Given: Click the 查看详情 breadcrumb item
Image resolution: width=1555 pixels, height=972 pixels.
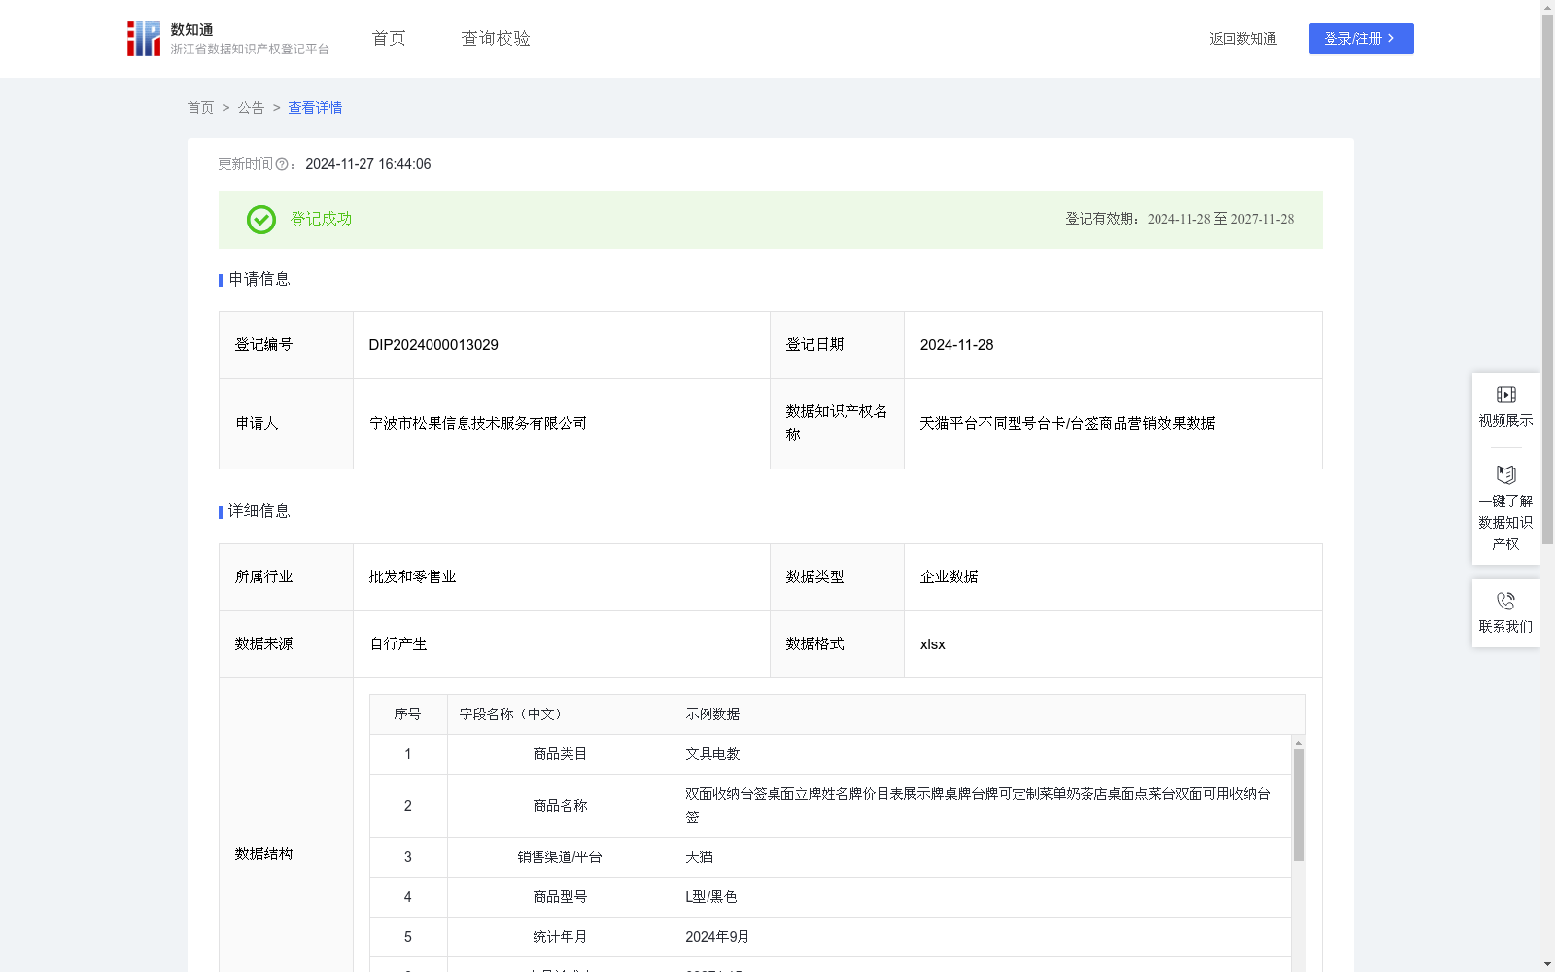Looking at the screenshot, I should (315, 108).
